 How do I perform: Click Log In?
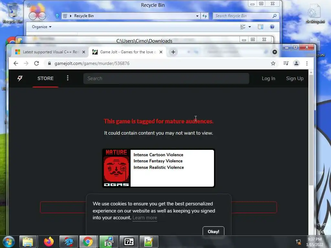pyautogui.click(x=268, y=78)
